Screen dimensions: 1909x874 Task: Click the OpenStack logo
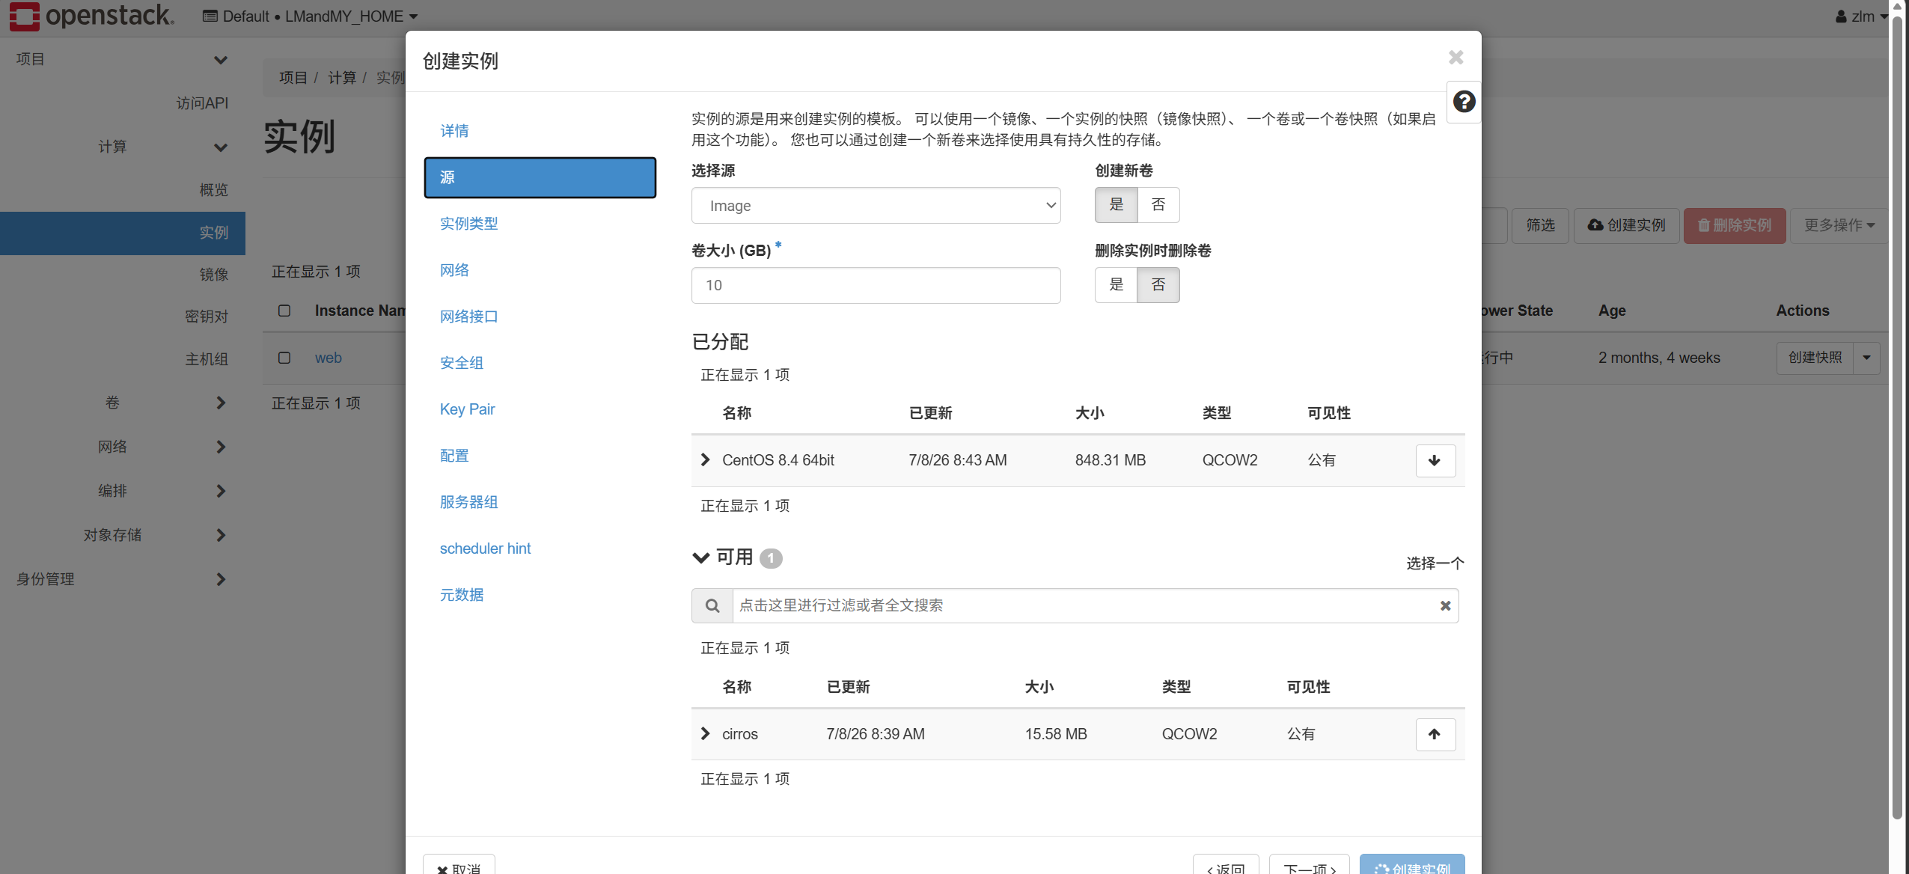(x=92, y=16)
